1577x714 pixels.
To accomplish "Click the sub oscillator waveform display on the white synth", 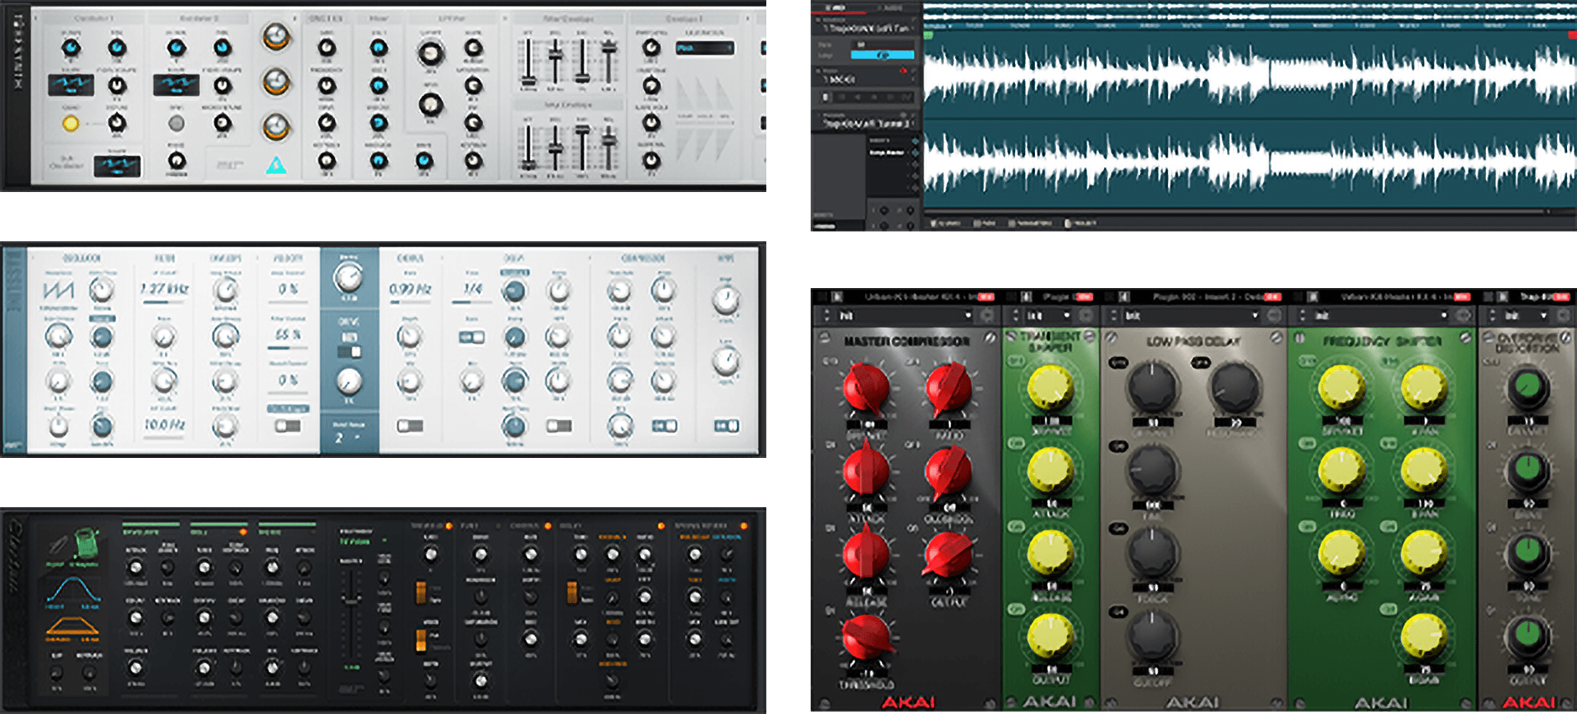I will tap(117, 167).
